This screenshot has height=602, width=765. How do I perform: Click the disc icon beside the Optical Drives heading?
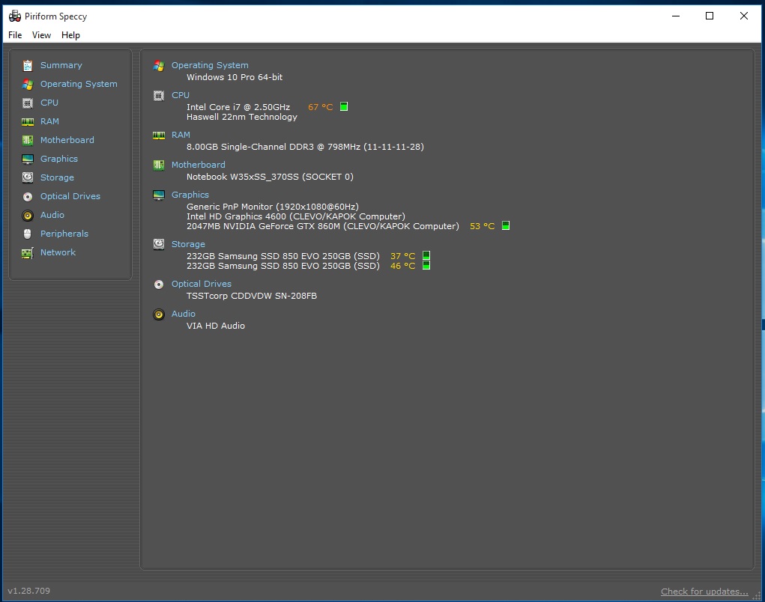159,285
